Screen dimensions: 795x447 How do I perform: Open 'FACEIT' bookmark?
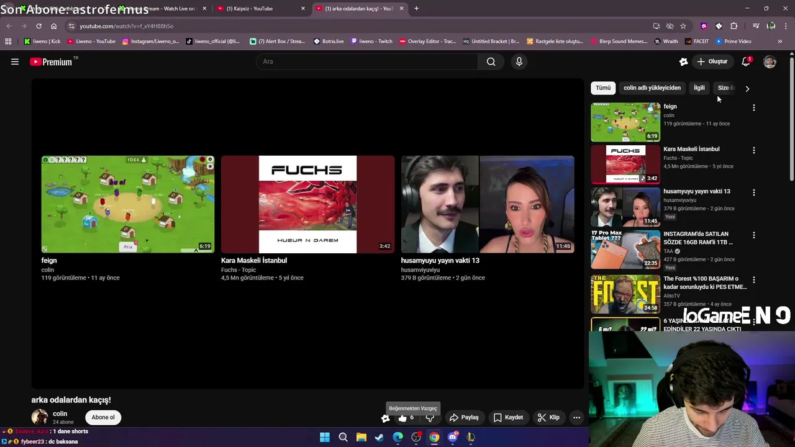click(x=696, y=42)
